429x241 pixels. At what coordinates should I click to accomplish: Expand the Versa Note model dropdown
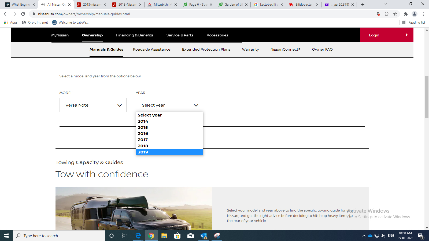93,105
